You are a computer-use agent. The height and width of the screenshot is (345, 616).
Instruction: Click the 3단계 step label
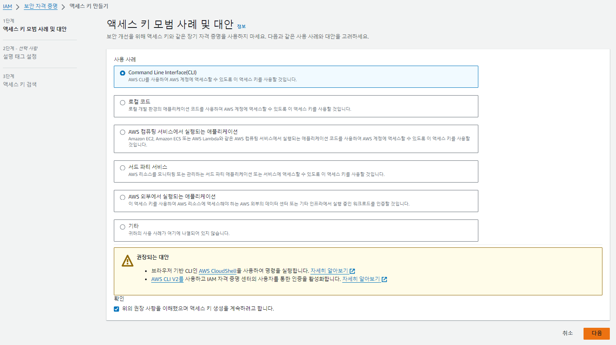pyautogui.click(x=9, y=76)
